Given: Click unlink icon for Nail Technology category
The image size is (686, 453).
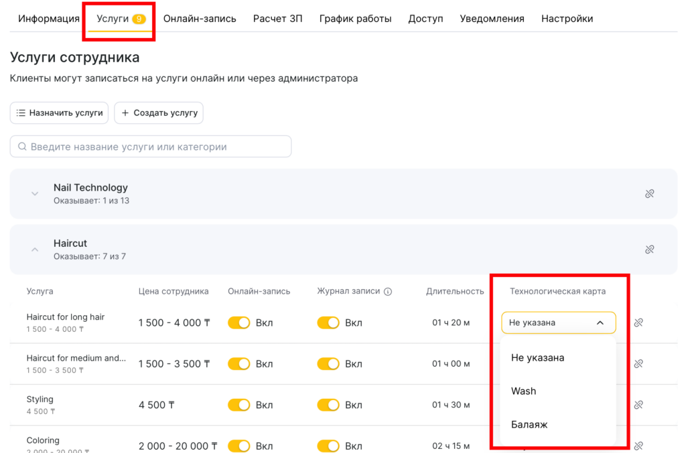Looking at the screenshot, I should coord(649,194).
